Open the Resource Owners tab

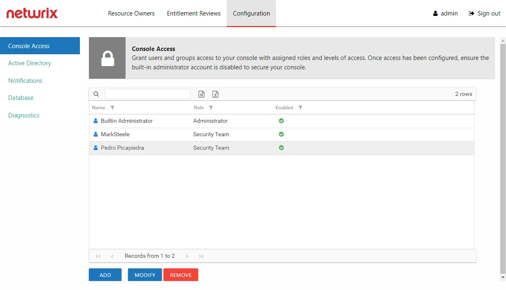point(131,13)
